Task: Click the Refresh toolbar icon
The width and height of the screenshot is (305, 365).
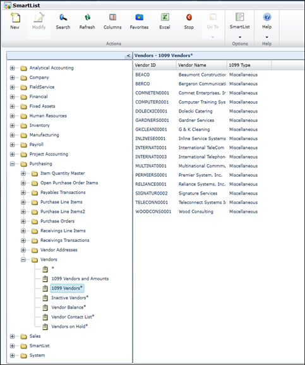Action: point(87,18)
